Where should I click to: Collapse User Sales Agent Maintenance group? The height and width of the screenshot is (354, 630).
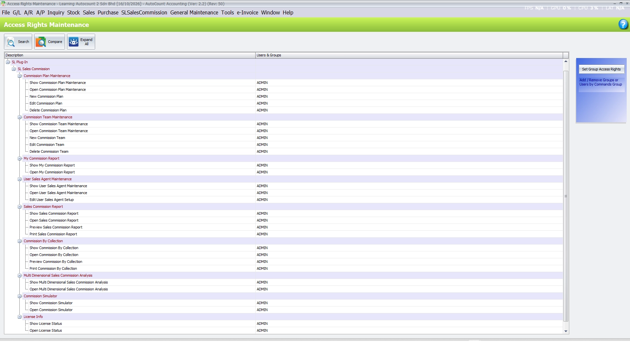[x=20, y=179]
